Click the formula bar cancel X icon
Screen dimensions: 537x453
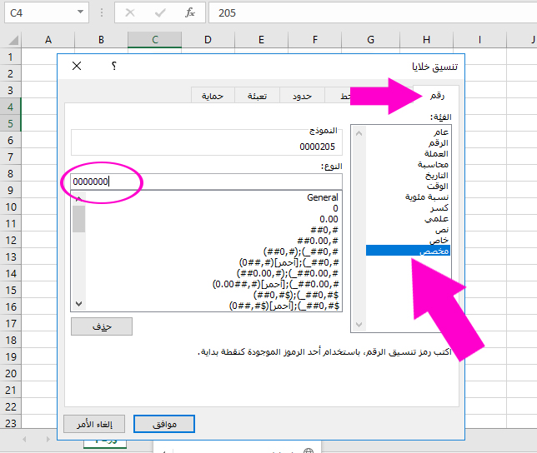click(x=130, y=13)
